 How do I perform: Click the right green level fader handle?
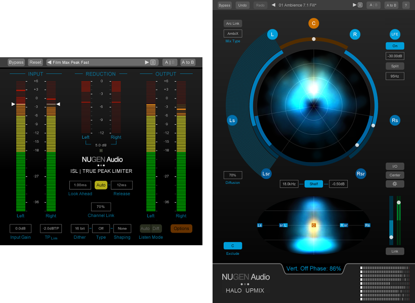399,202
